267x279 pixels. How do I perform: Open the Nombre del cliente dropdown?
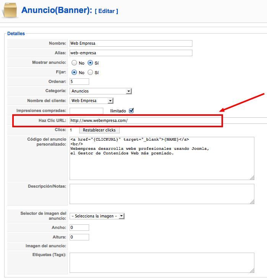[91, 101]
